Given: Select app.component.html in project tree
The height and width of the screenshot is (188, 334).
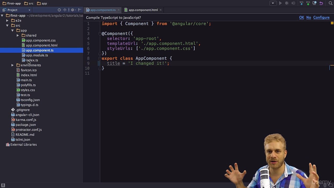Looking at the screenshot, I should coord(42,45).
